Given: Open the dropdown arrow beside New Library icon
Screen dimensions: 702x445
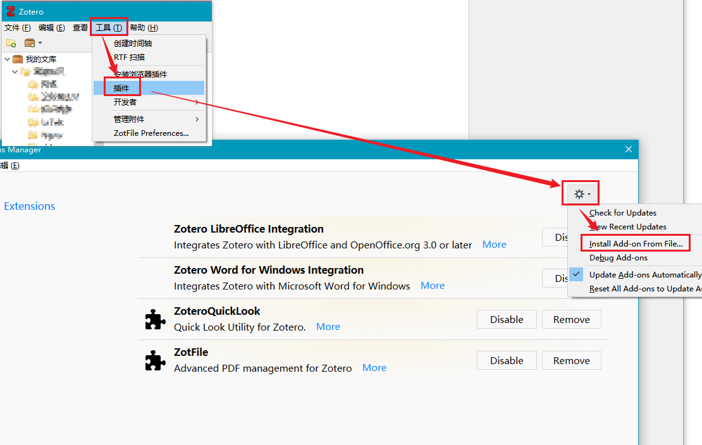Looking at the screenshot, I should coord(40,43).
